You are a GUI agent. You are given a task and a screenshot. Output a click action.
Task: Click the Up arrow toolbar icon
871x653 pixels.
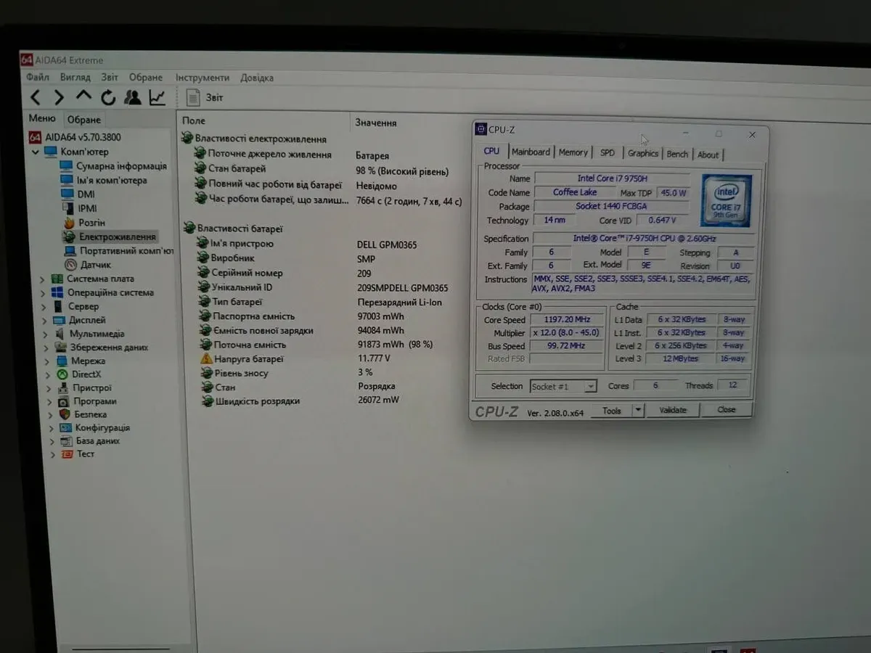point(83,96)
